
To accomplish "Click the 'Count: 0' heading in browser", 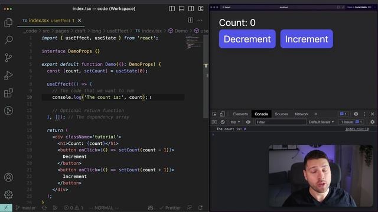I will pyautogui.click(x=237, y=23).
